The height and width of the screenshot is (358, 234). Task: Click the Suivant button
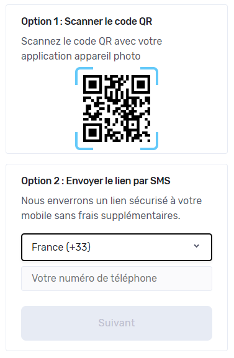click(117, 323)
